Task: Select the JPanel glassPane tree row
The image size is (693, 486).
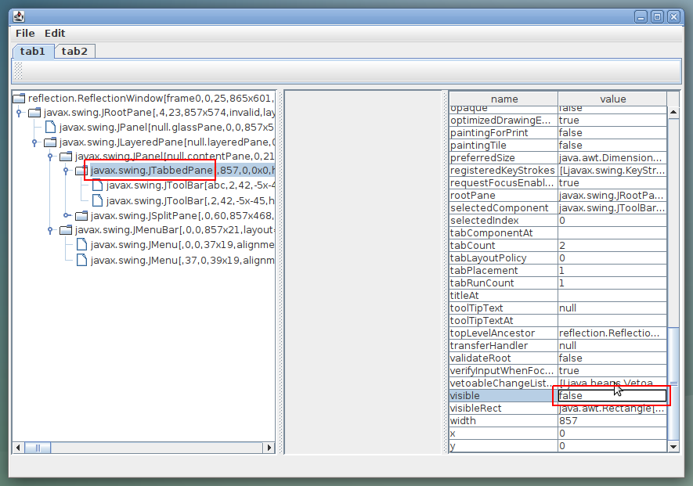Action: tap(166, 128)
